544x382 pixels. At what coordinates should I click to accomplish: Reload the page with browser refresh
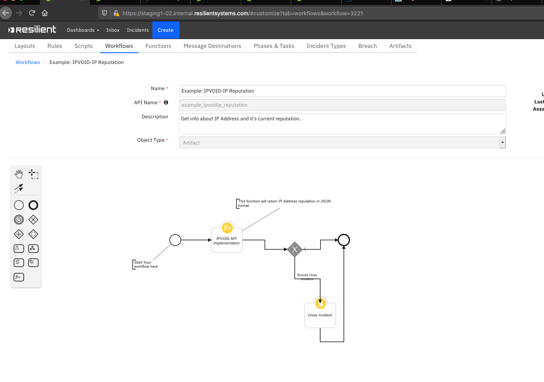[32, 13]
